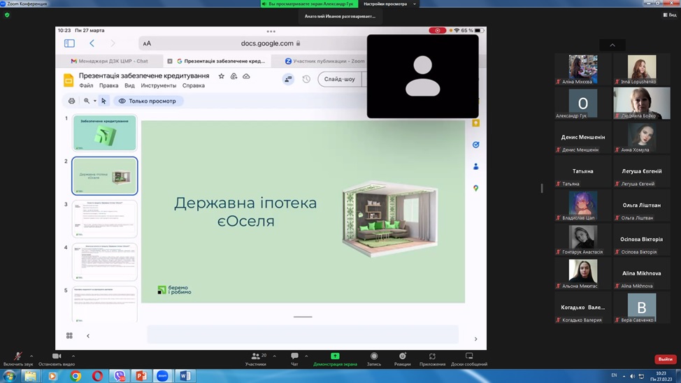681x383 pixels.
Task: Open the Инструменты menu
Action: [159, 85]
